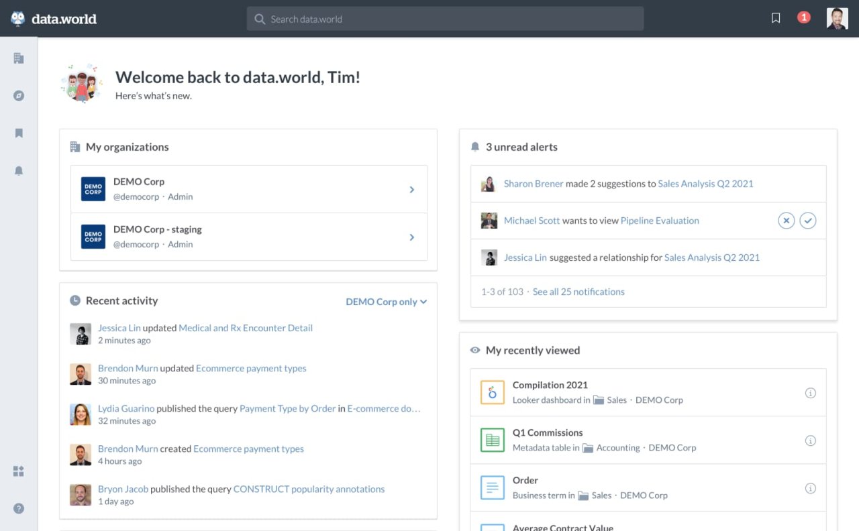The width and height of the screenshot is (859, 531).
Task: Expand the DEMO Corp only filter dropdown
Action: (387, 302)
